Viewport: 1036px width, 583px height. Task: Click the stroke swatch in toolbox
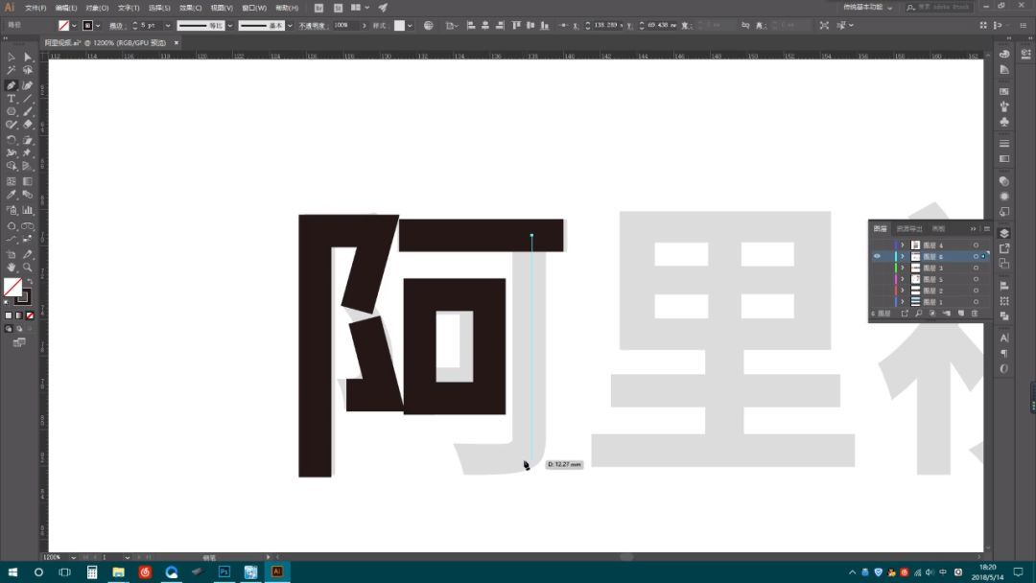coord(24,297)
